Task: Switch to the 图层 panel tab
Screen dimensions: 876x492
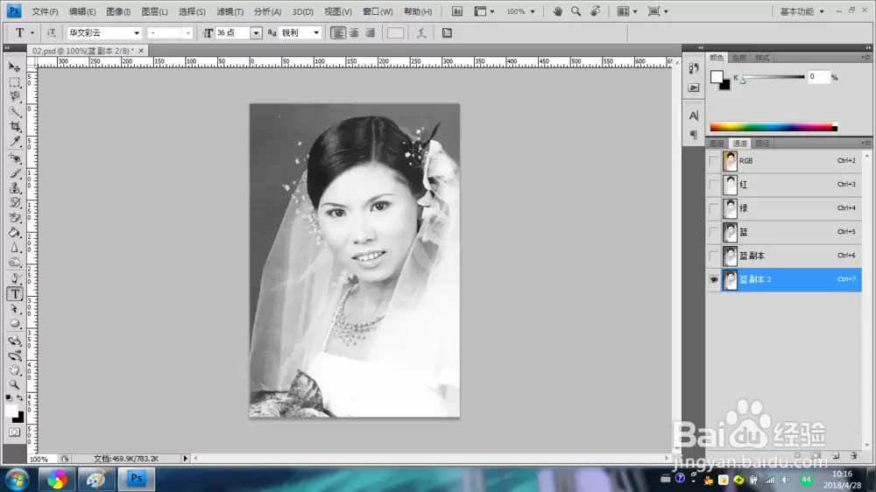Action: click(717, 144)
